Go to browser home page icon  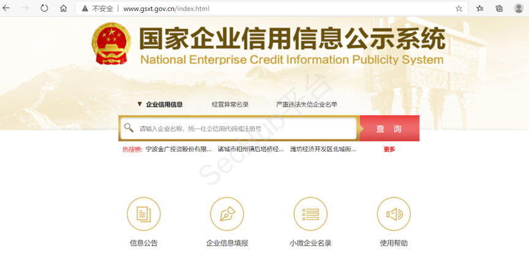63,9
